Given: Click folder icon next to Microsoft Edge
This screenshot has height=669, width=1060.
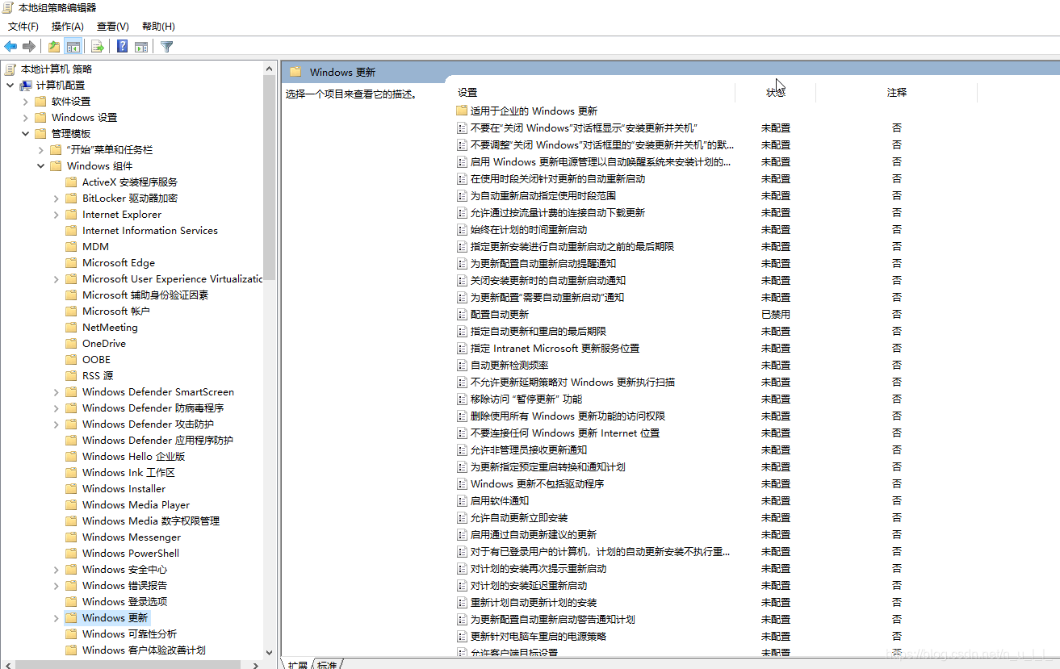Looking at the screenshot, I should coord(71,263).
